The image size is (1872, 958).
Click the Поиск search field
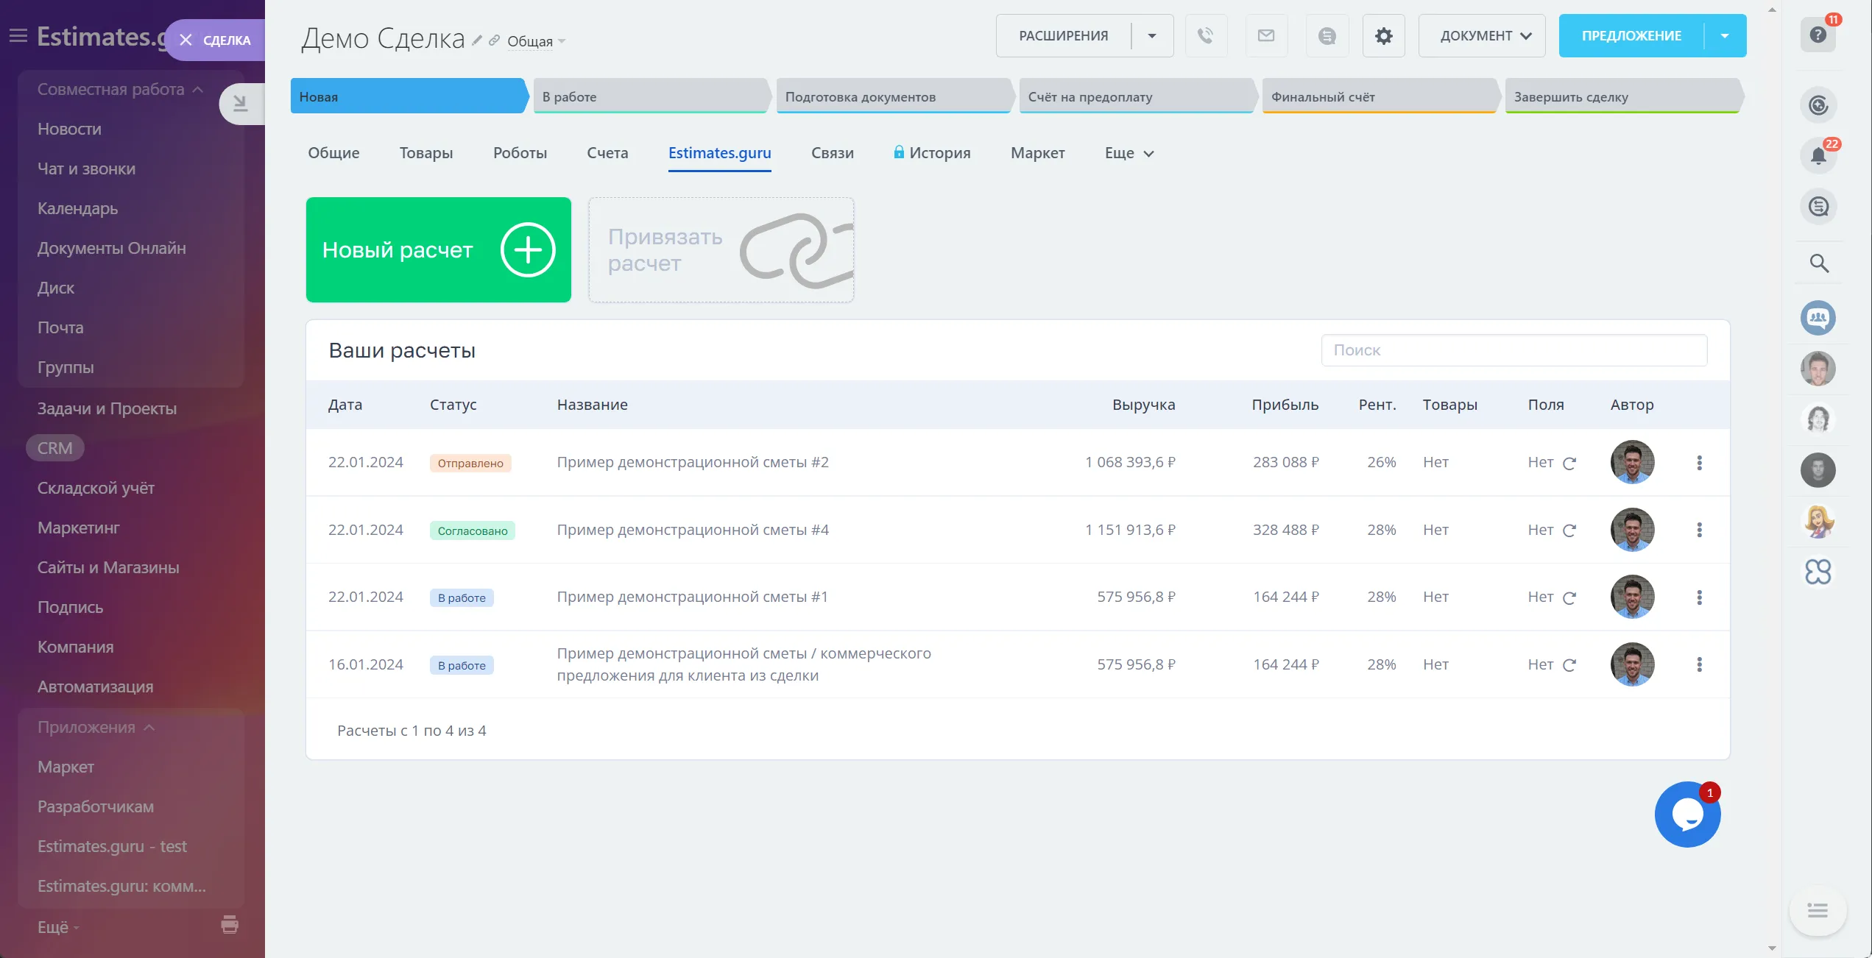pyautogui.click(x=1514, y=350)
